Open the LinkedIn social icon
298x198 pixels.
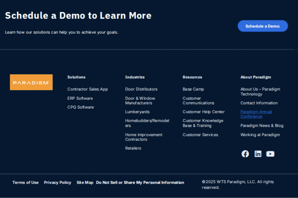coord(258,154)
